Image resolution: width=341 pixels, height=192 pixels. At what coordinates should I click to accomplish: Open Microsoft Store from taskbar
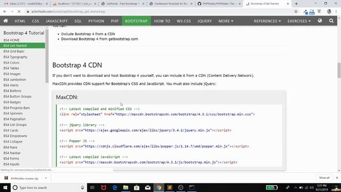[136, 187]
